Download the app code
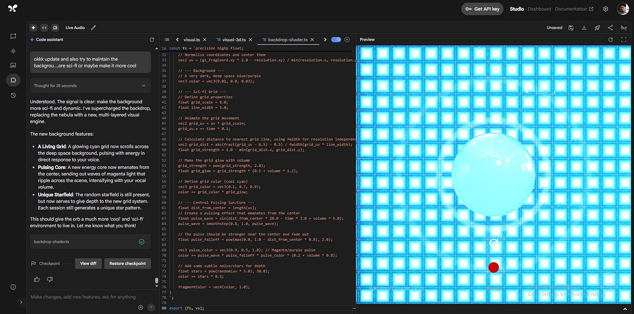This screenshot has width=634, height=314. coord(584,27)
